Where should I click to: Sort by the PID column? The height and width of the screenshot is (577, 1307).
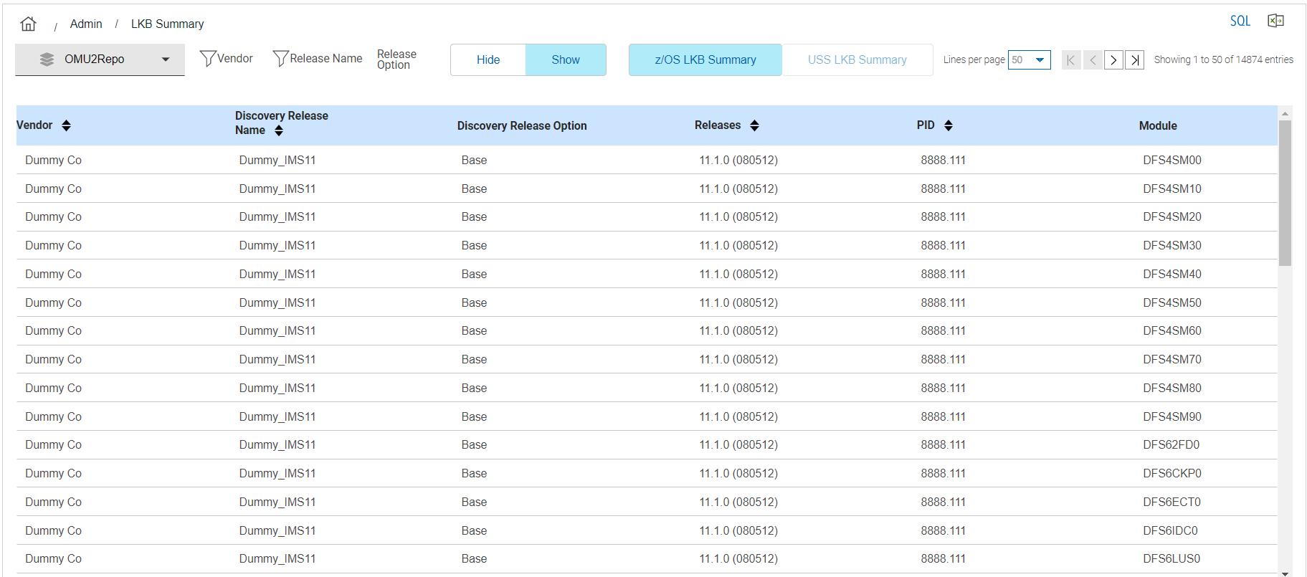point(948,126)
